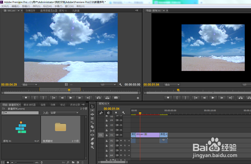251x164 pixels.
Task: Click source monitor Add Marker button
Action: 26,98
